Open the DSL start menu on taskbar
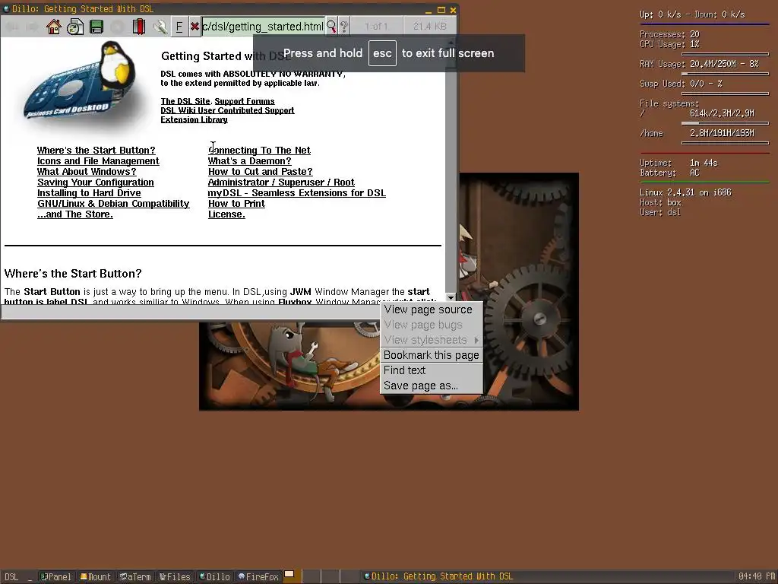 (x=11, y=576)
